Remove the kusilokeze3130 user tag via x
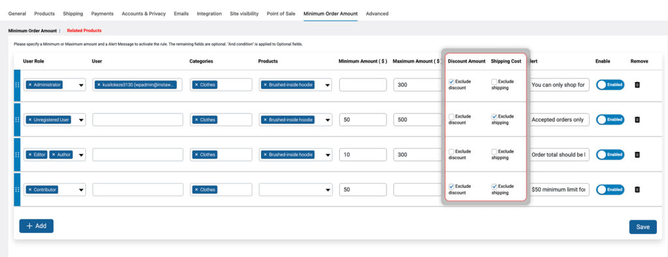668x257 pixels. pos(99,85)
